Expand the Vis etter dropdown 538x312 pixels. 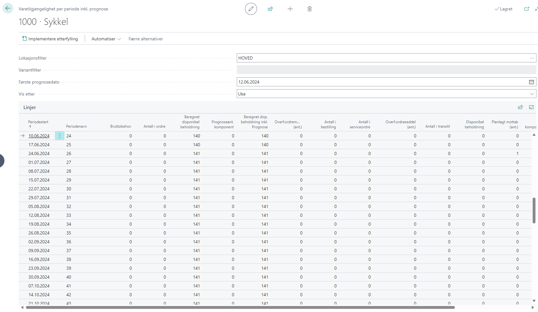click(x=532, y=94)
